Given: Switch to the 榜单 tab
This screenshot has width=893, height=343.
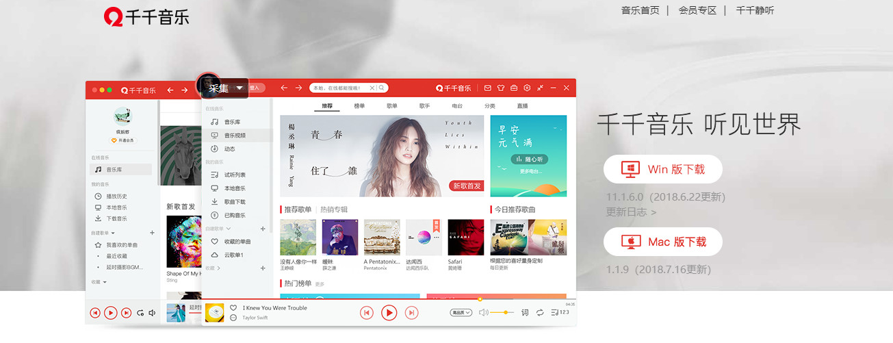Looking at the screenshot, I should 359,106.
